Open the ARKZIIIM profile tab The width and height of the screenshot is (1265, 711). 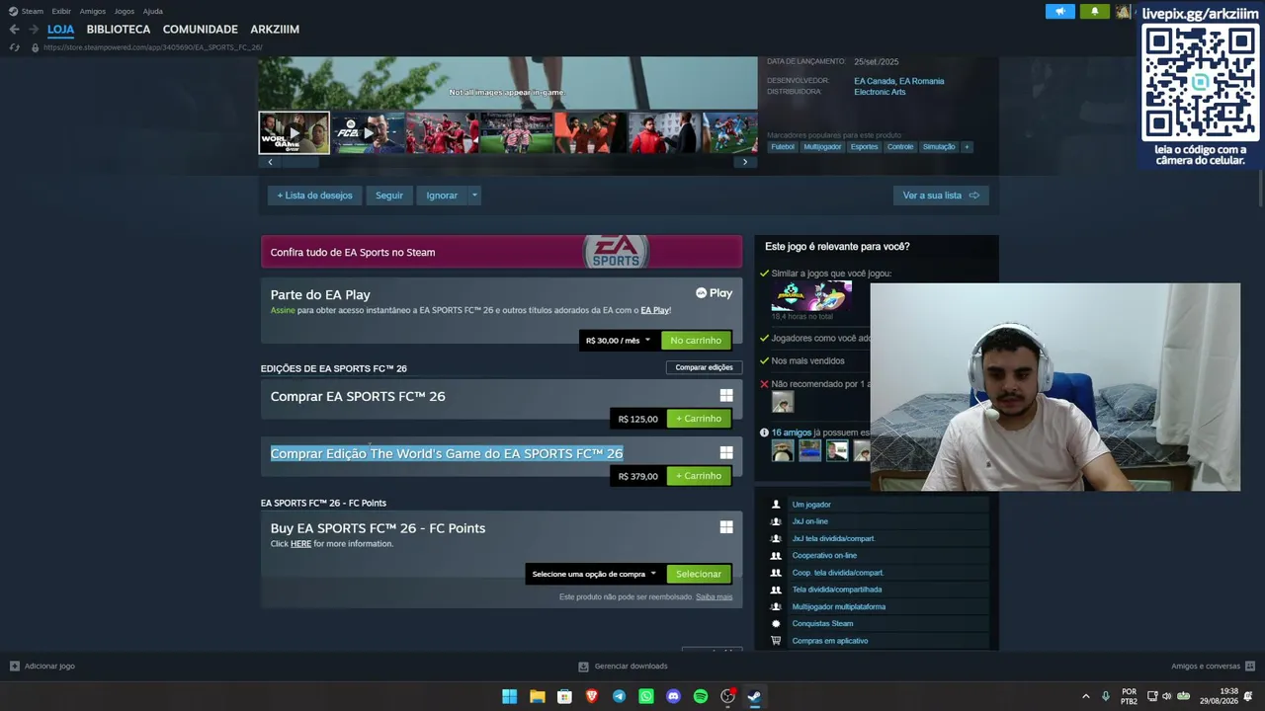[275, 30]
